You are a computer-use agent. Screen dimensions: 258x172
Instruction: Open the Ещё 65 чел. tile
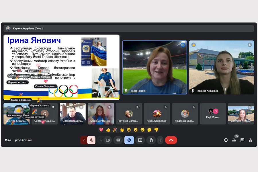click(x=213, y=114)
